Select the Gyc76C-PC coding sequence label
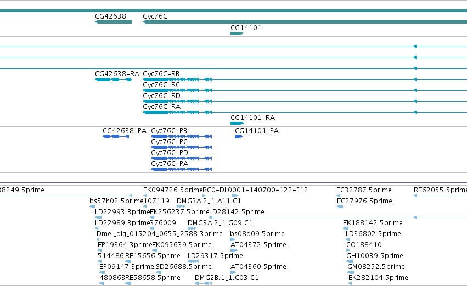 [170, 142]
